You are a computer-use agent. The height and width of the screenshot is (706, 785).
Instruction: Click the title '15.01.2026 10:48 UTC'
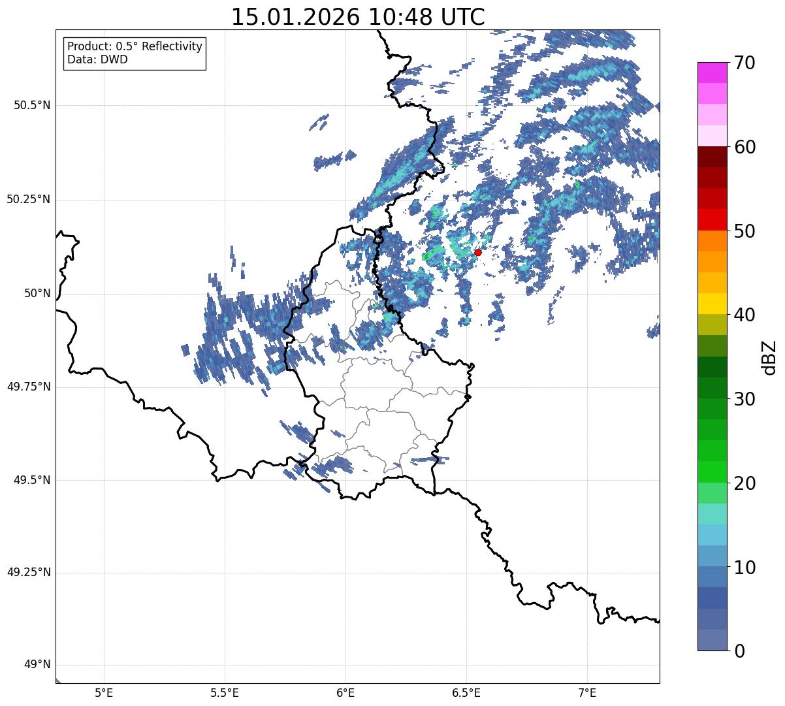tap(358, 17)
